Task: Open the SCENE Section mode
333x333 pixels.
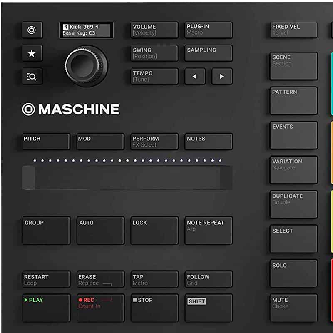Action: [x=294, y=66]
